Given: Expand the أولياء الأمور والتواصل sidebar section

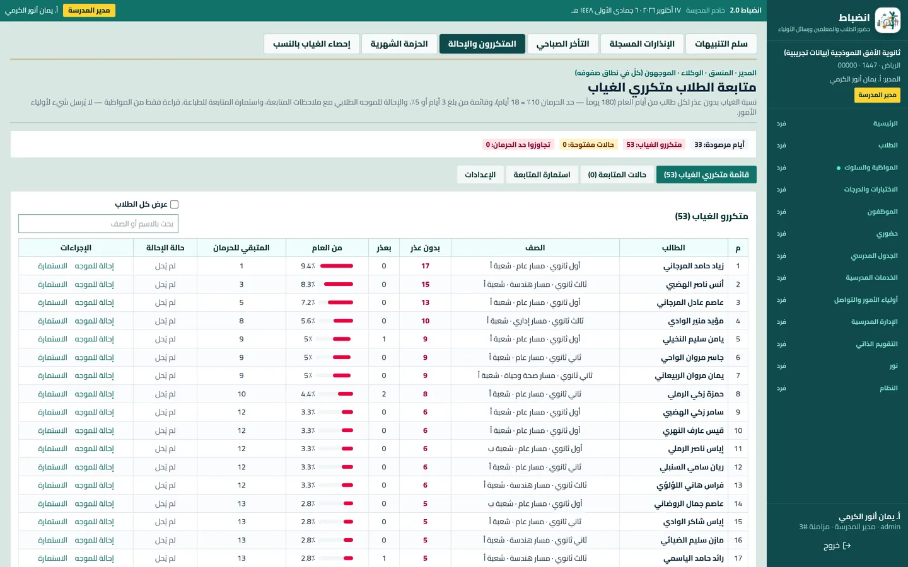Looking at the screenshot, I should [x=837, y=300].
